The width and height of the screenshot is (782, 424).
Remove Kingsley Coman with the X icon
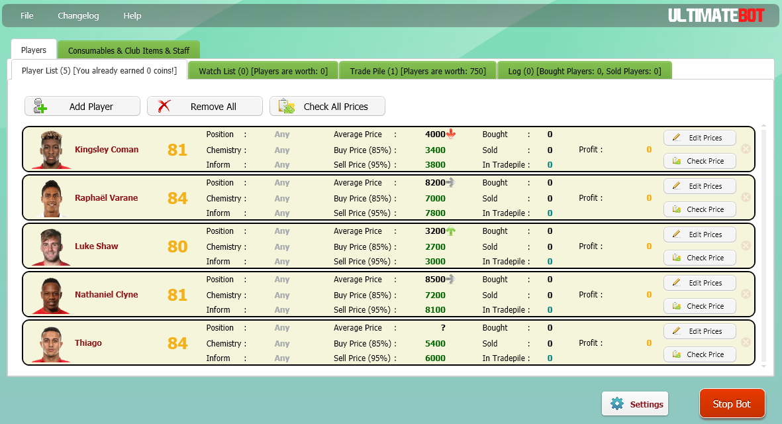pyautogui.click(x=746, y=148)
